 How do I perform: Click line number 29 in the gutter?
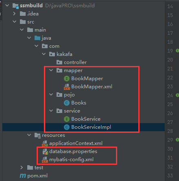tap(170, 140)
